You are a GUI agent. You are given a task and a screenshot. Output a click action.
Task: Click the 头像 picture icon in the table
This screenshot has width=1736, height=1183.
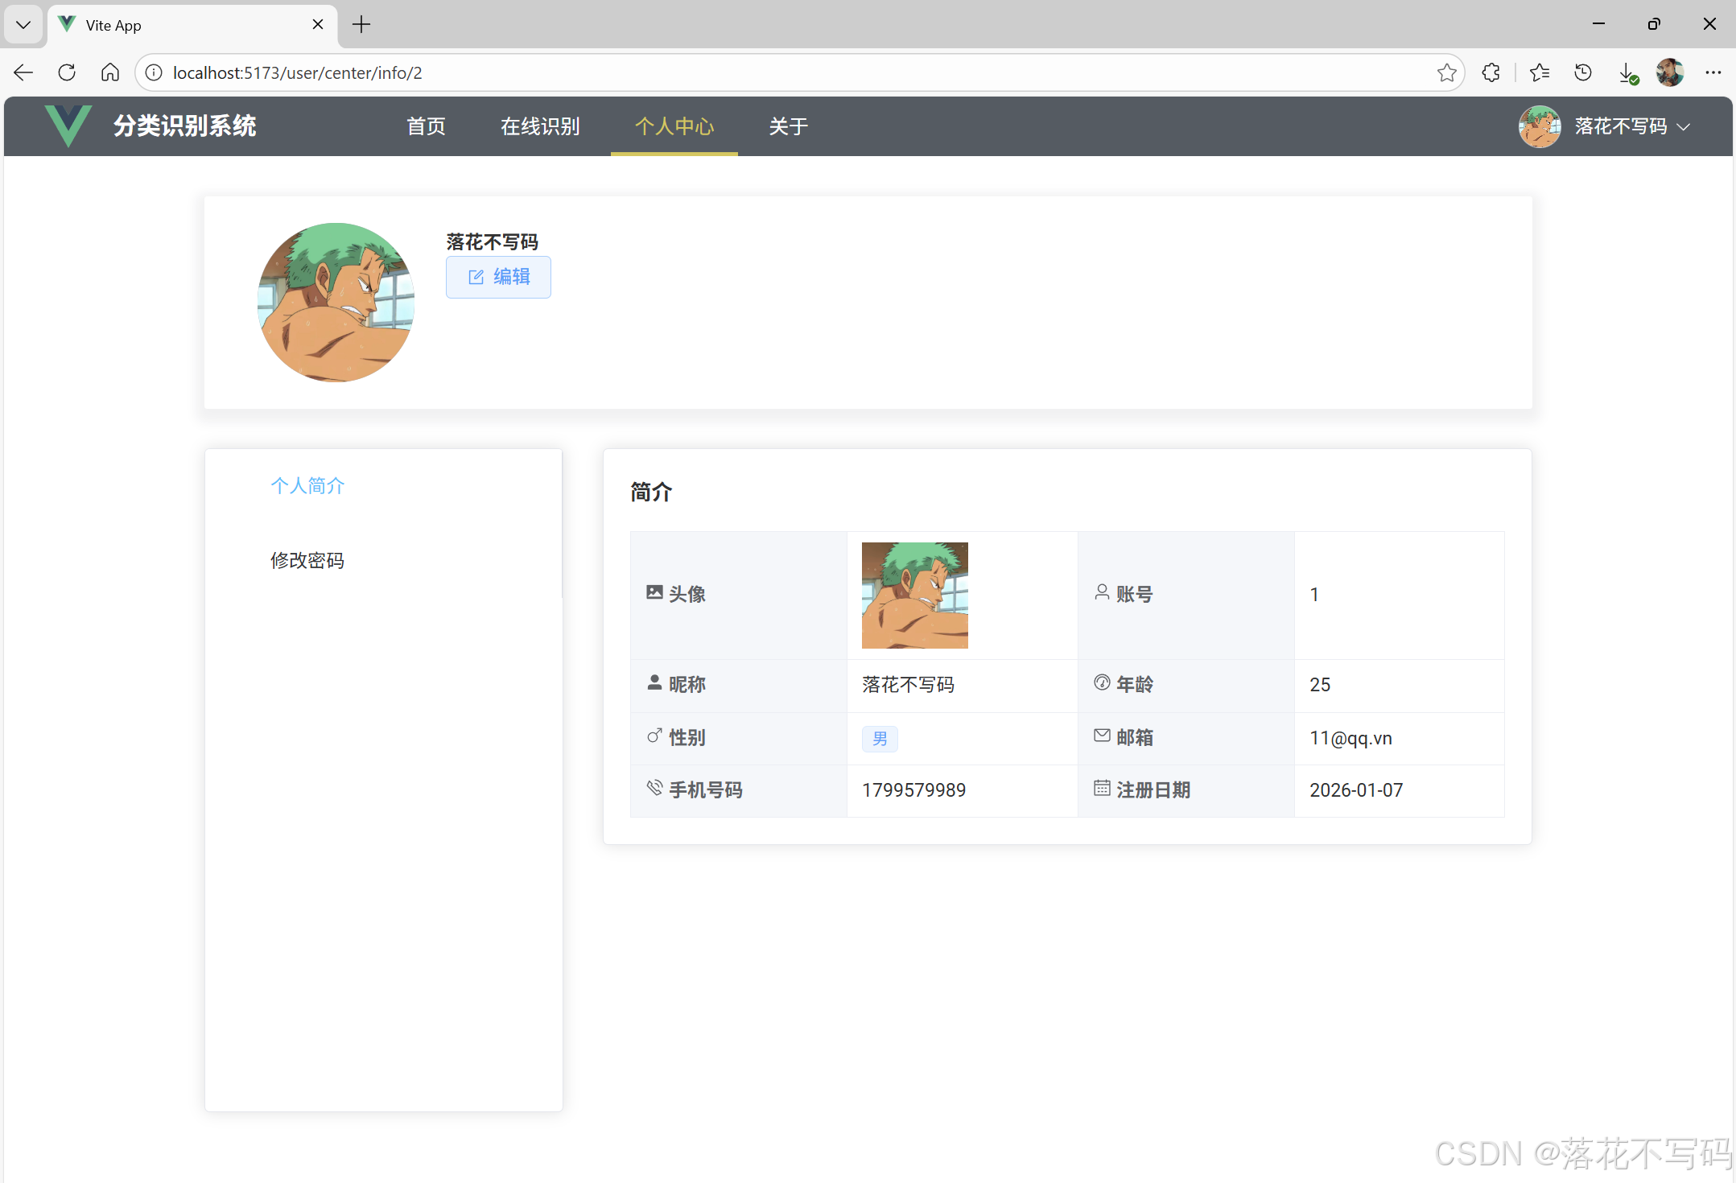(x=654, y=592)
